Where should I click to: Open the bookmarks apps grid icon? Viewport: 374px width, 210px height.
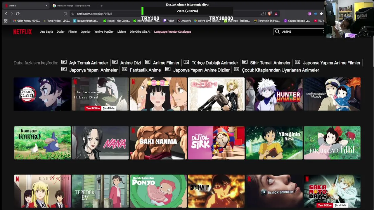coord(6,21)
